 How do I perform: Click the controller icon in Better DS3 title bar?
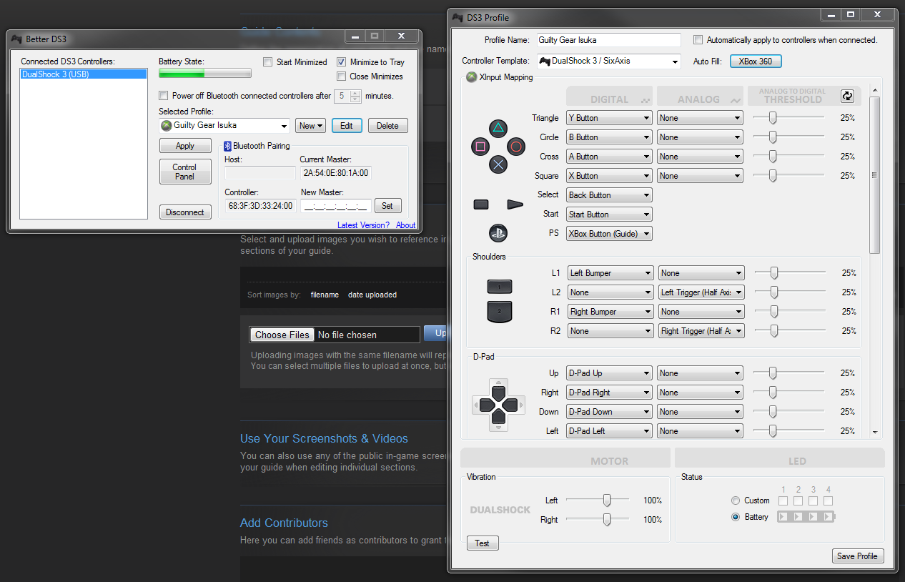(17, 39)
